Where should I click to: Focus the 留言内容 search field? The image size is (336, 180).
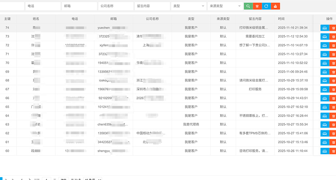coord(152,6)
